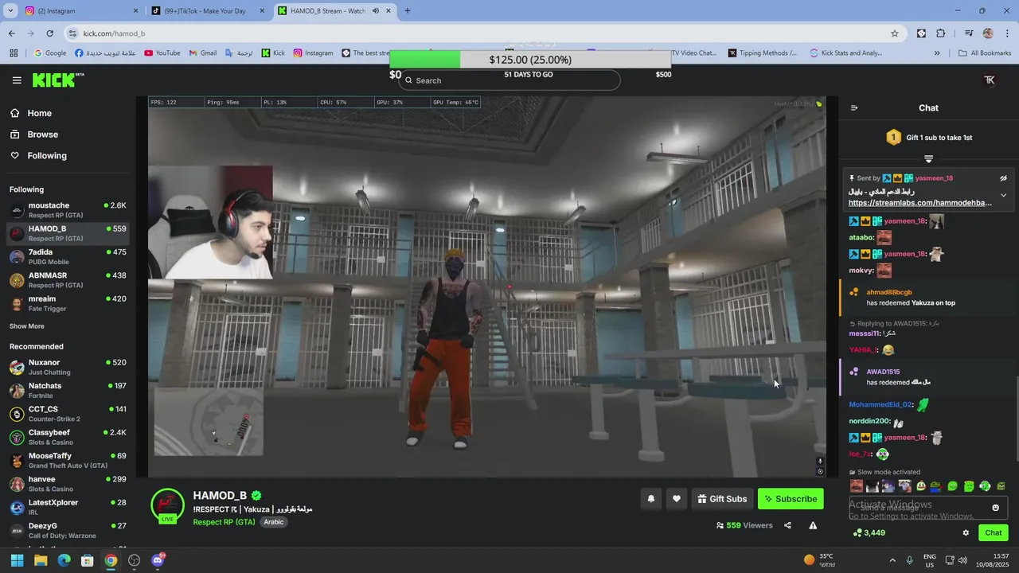Expand Show More in Following list
Viewport: 1019px width, 573px height.
27,326
